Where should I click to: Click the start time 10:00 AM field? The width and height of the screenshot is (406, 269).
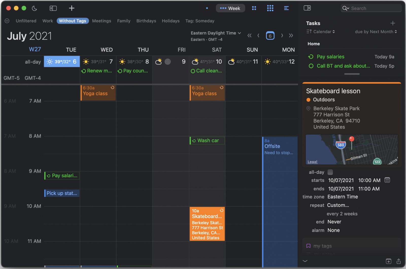point(369,180)
